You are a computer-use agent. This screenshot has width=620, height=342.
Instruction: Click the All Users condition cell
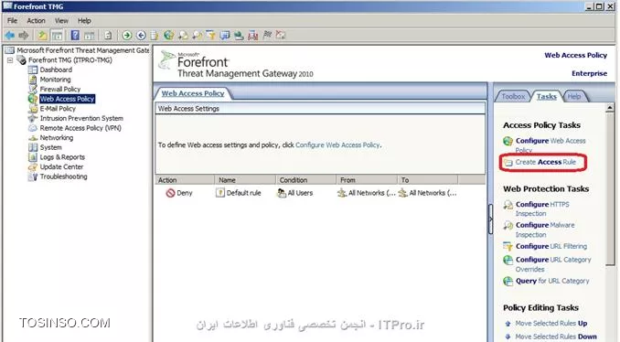295,193
